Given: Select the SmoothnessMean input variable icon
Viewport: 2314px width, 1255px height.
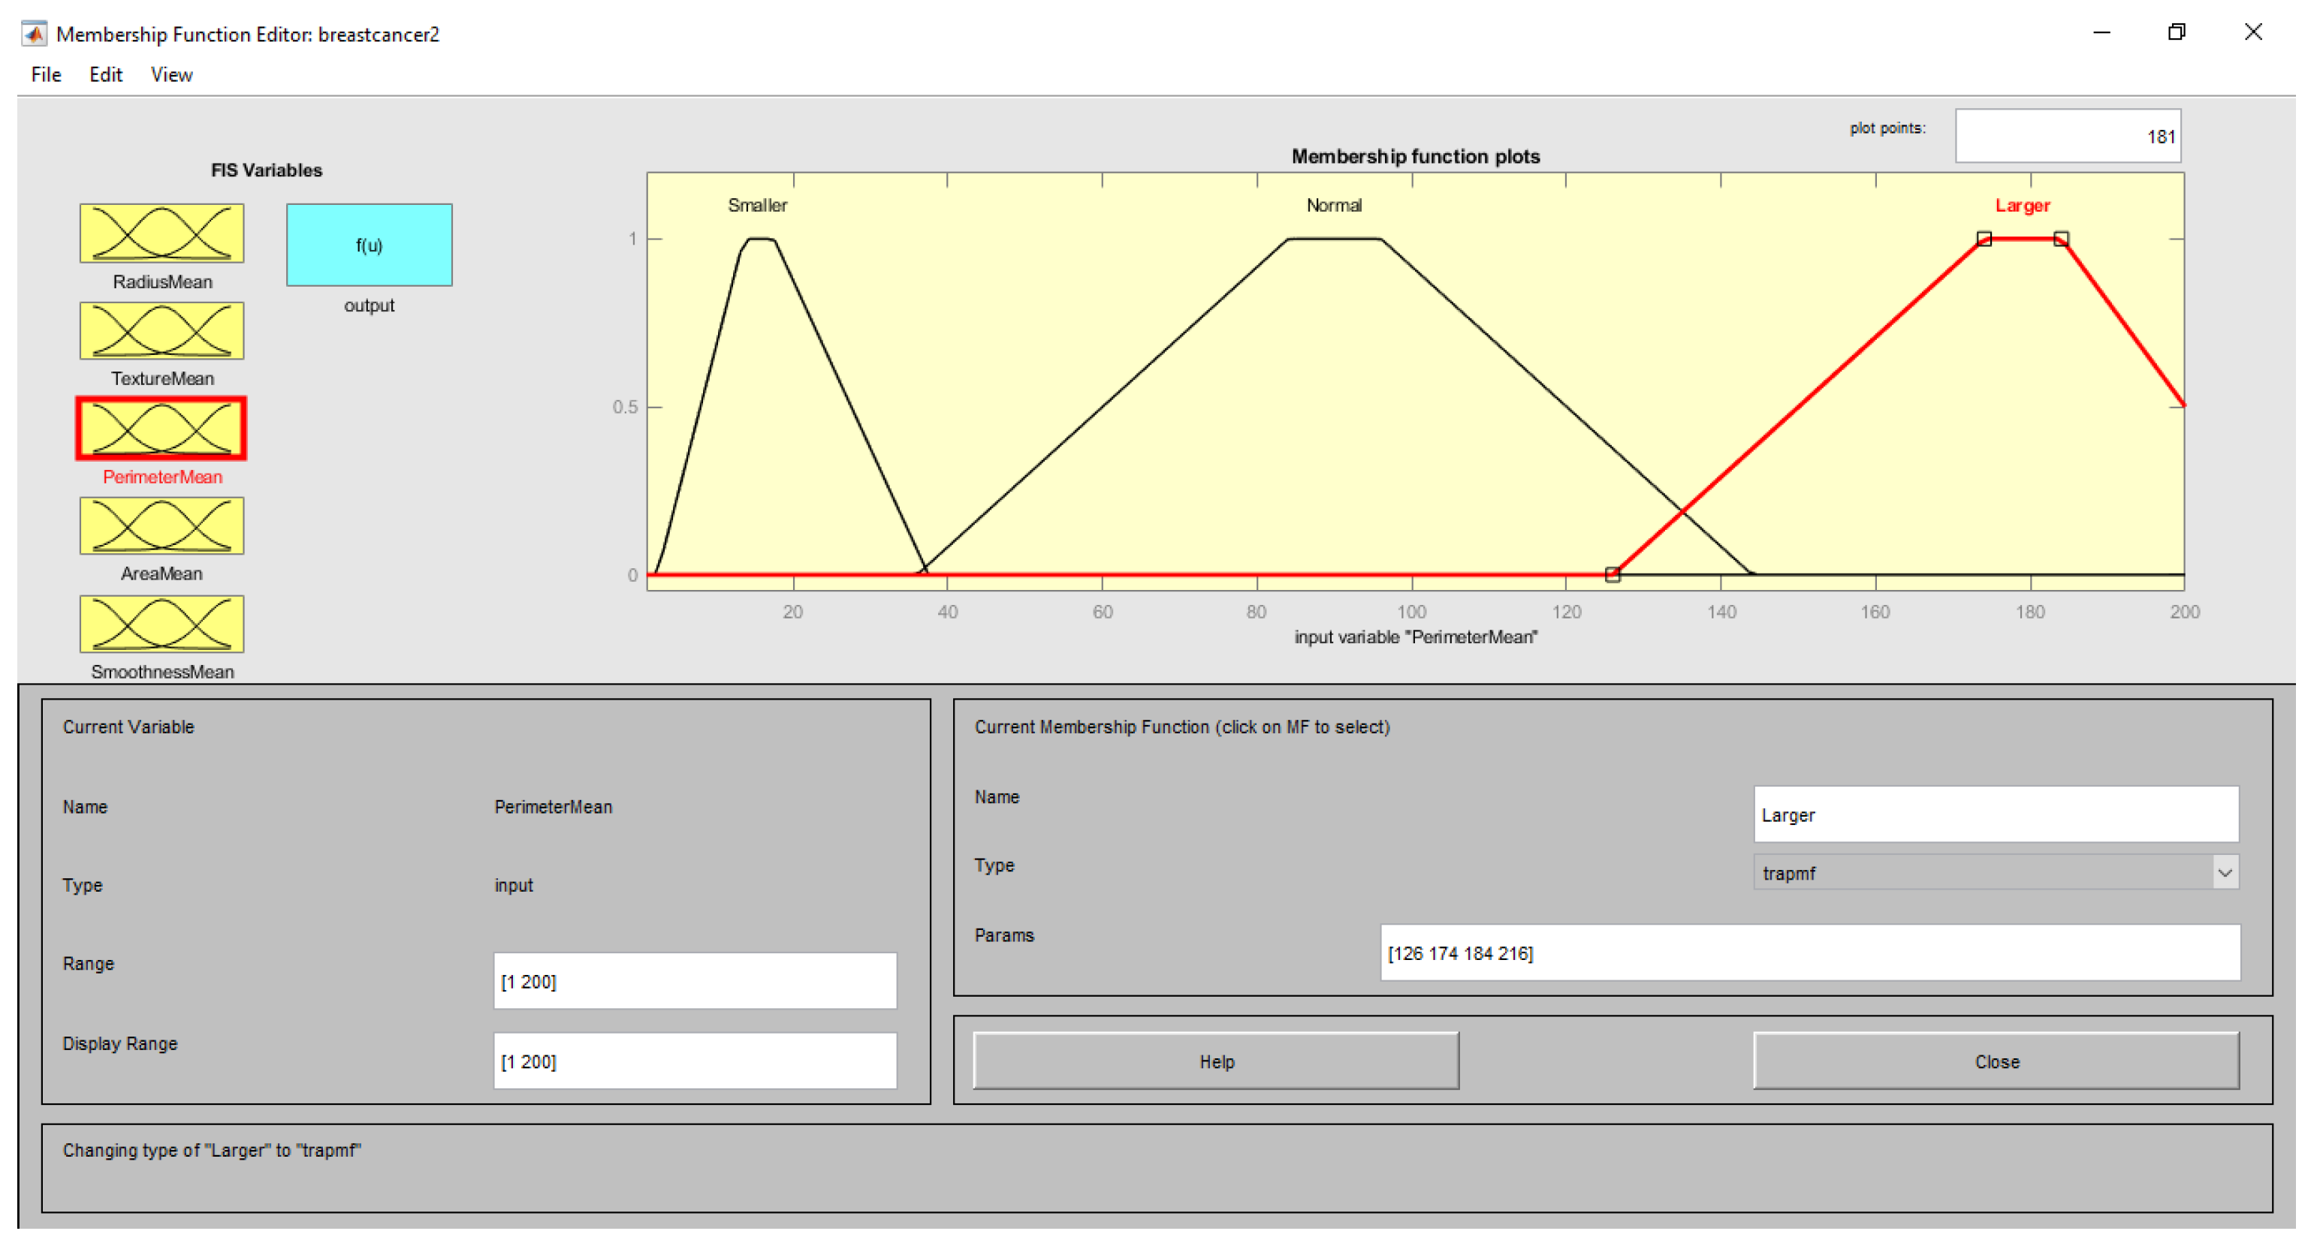Looking at the screenshot, I should 161,624.
